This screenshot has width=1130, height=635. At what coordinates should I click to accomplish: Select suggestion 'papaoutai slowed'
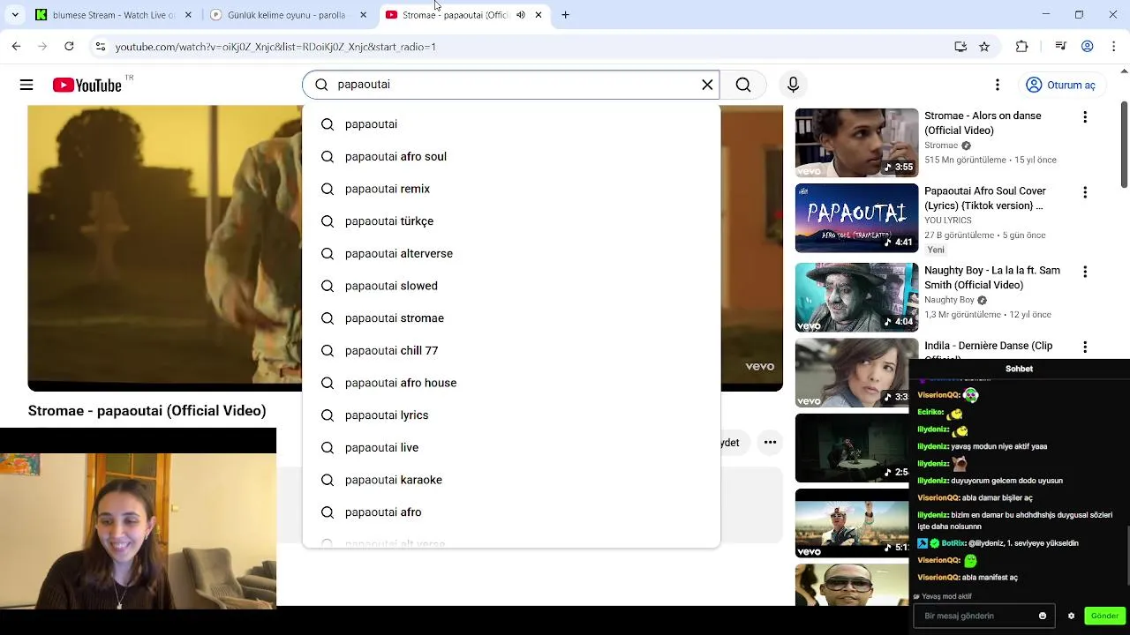511,286
